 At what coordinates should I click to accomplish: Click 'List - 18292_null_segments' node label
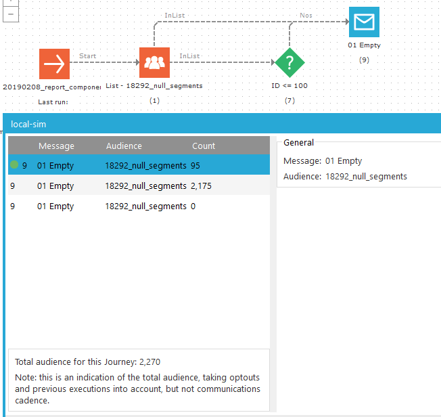pos(154,85)
